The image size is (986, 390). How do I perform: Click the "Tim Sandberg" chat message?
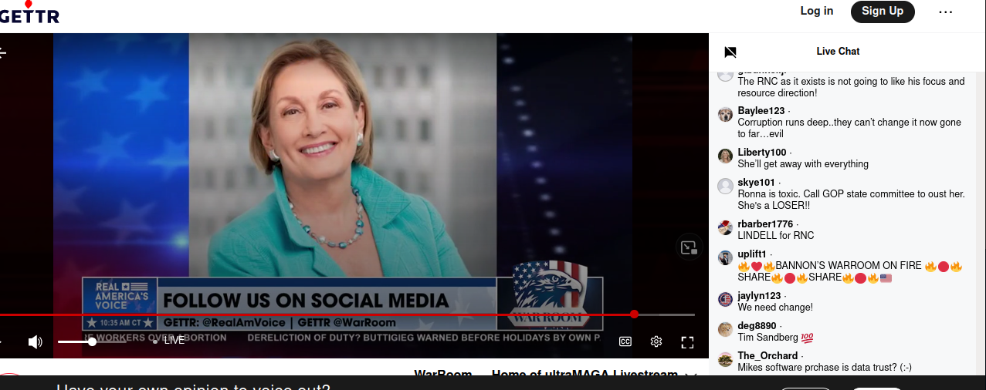(x=775, y=338)
